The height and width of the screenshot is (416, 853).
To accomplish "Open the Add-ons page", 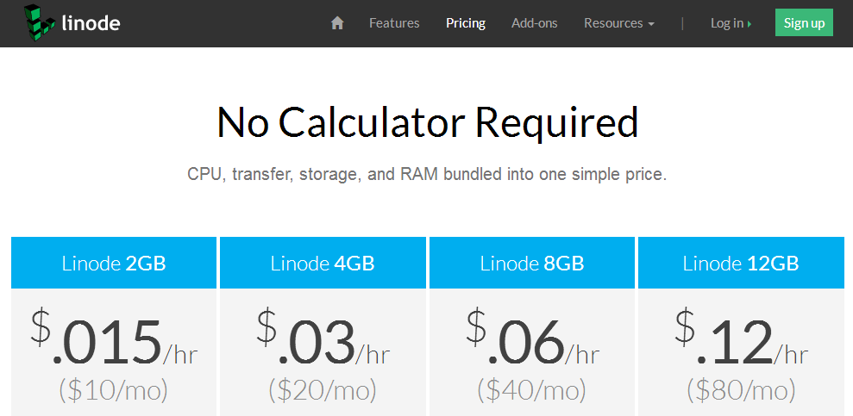I will pyautogui.click(x=534, y=23).
